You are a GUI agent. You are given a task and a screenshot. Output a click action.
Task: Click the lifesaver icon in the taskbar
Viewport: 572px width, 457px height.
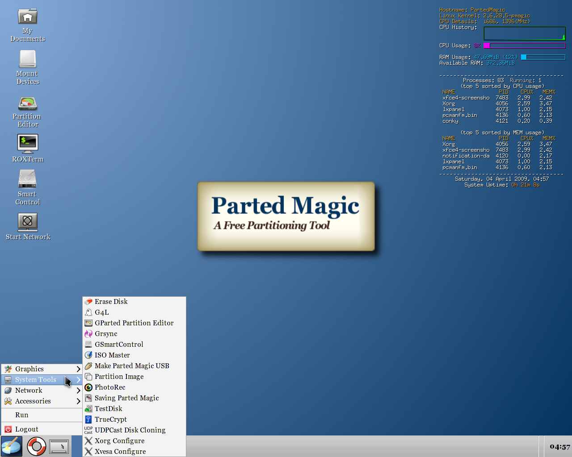pos(36,446)
